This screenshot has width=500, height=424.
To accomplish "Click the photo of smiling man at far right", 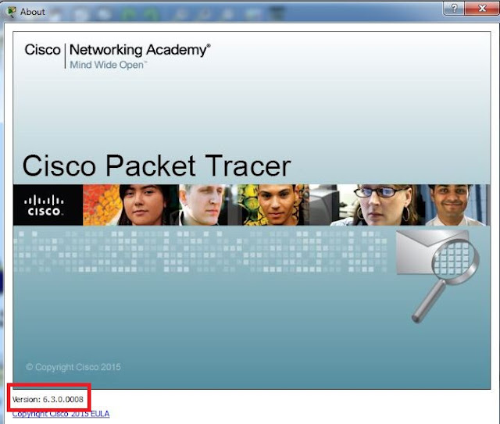I will tap(456, 205).
